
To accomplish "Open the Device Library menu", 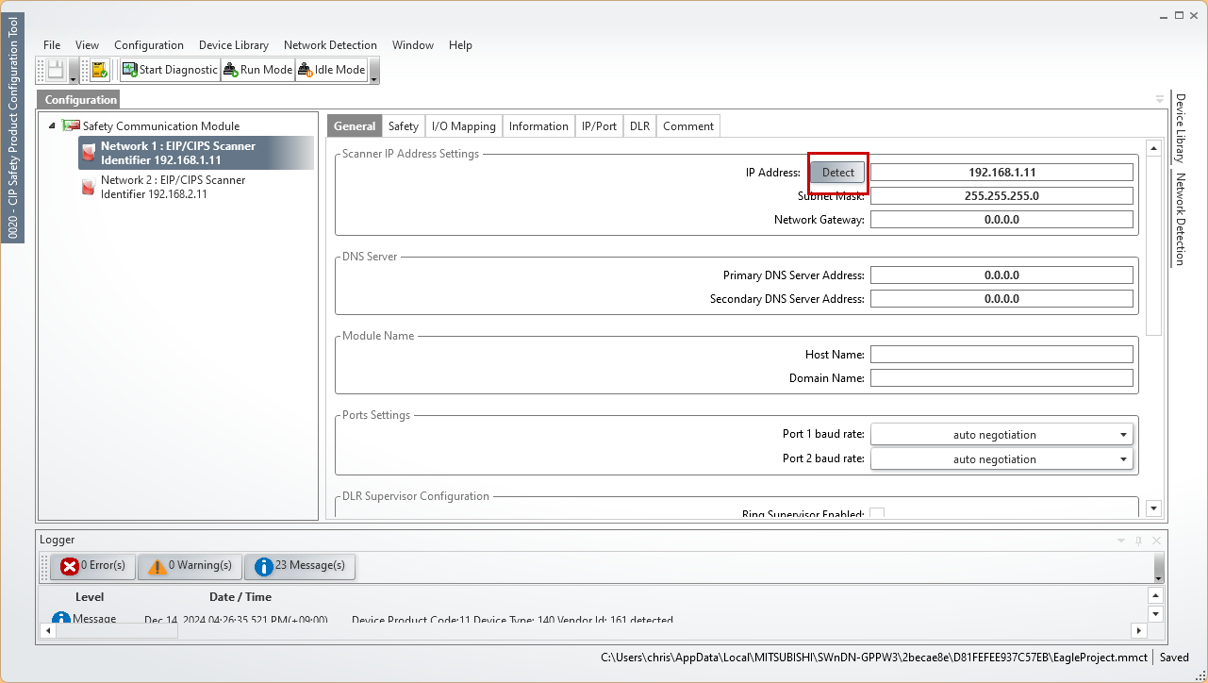I will coord(234,44).
